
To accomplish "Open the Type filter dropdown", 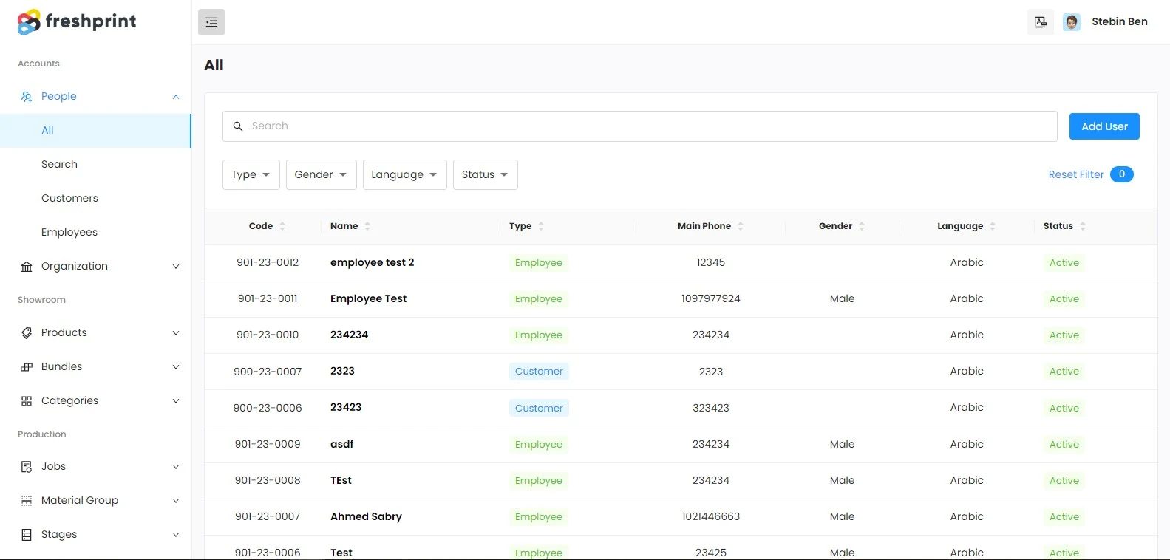I will pos(251,174).
